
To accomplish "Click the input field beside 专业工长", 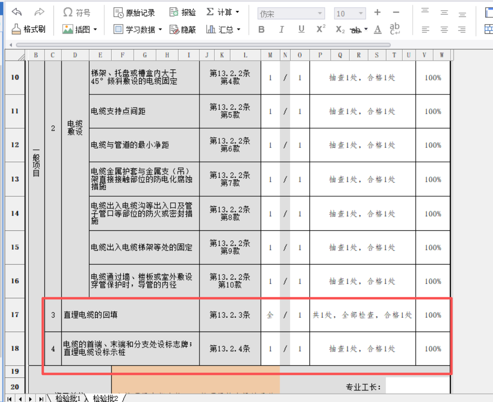I will click(x=417, y=386).
